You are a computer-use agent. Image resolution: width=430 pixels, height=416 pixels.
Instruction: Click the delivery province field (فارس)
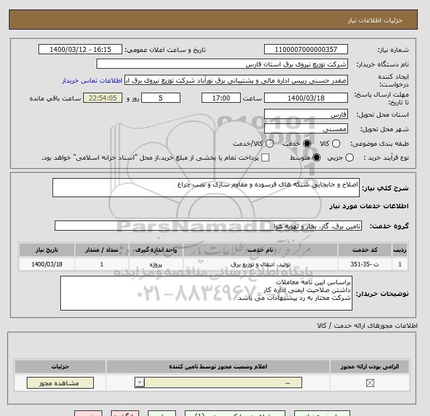tap(306, 114)
